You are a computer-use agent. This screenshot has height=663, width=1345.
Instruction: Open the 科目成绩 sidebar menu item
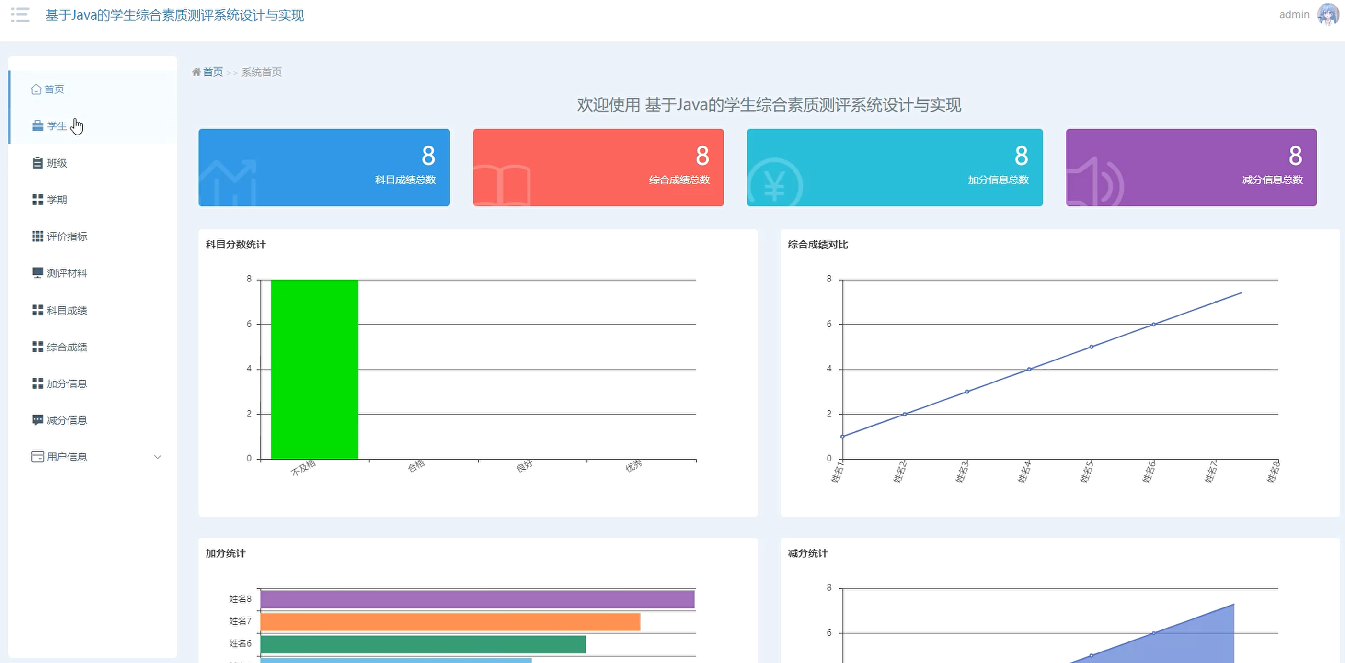point(93,310)
